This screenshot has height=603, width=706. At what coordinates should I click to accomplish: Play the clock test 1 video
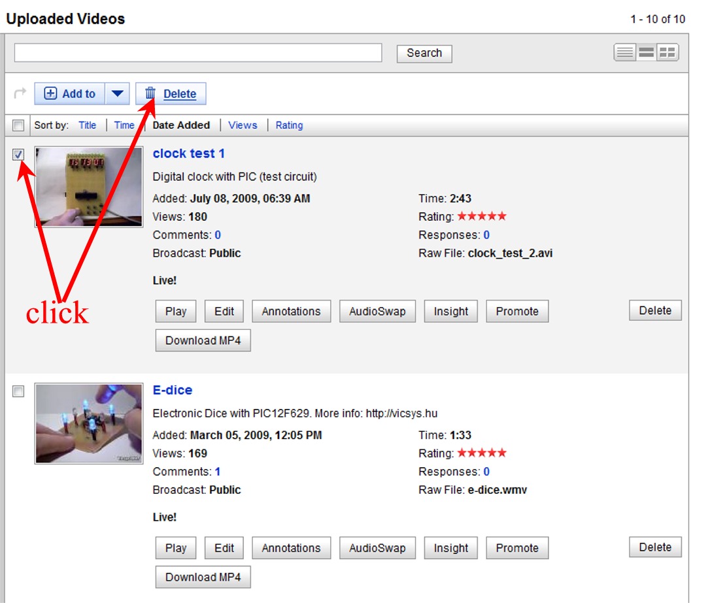pyautogui.click(x=176, y=312)
